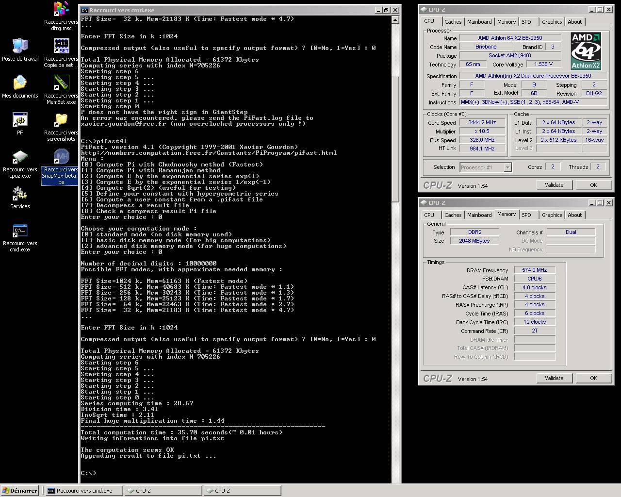Click the Level 2 cache 2 x 512 KBytes value
The image size is (621, 497).
click(558, 140)
